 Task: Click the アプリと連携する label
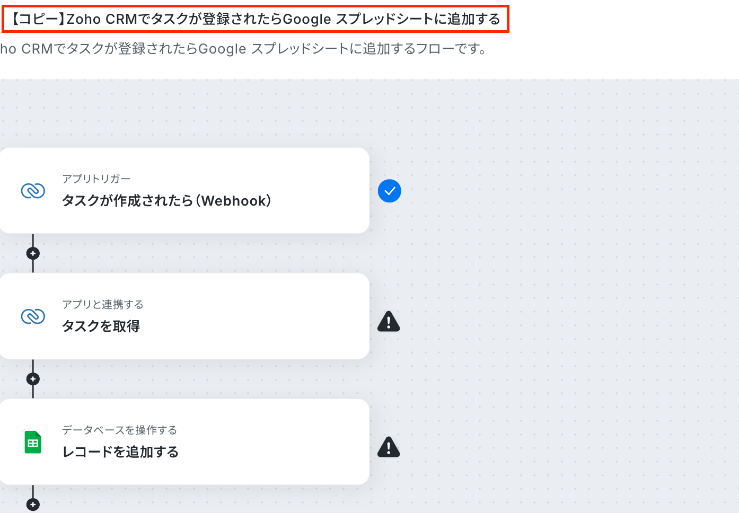(103, 304)
